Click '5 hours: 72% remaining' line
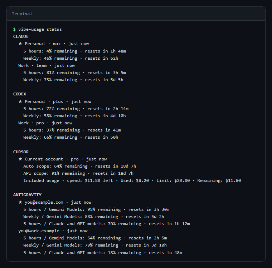 click(x=76, y=109)
